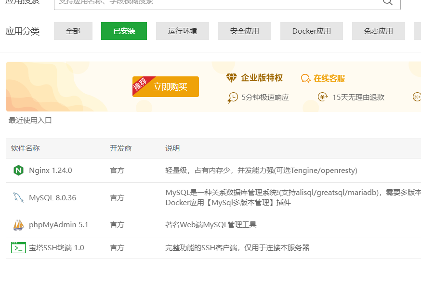421x293 pixels.
Task: Click the 在线客服 chat bubble icon
Action: pyautogui.click(x=305, y=78)
